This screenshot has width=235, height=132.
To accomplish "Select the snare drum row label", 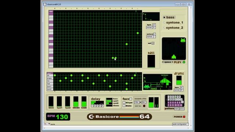I will pyautogui.click(x=50, y=78).
